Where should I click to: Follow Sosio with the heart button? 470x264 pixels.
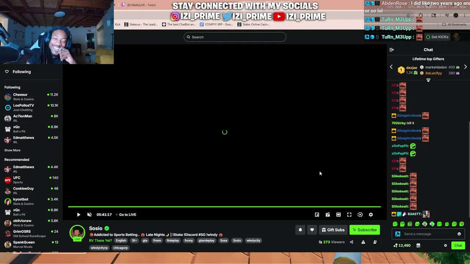tap(312, 230)
